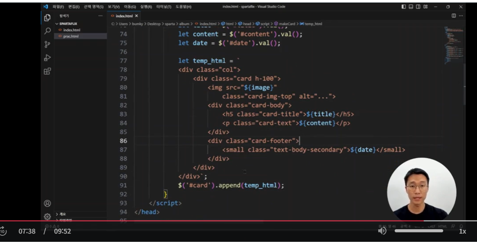The height and width of the screenshot is (244, 477).
Task: Open editor More Actions ellipsis
Action: point(461,16)
